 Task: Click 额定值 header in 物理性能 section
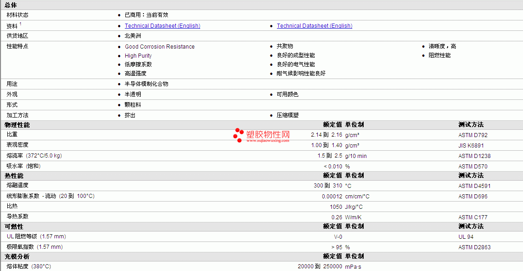pyautogui.click(x=332, y=125)
